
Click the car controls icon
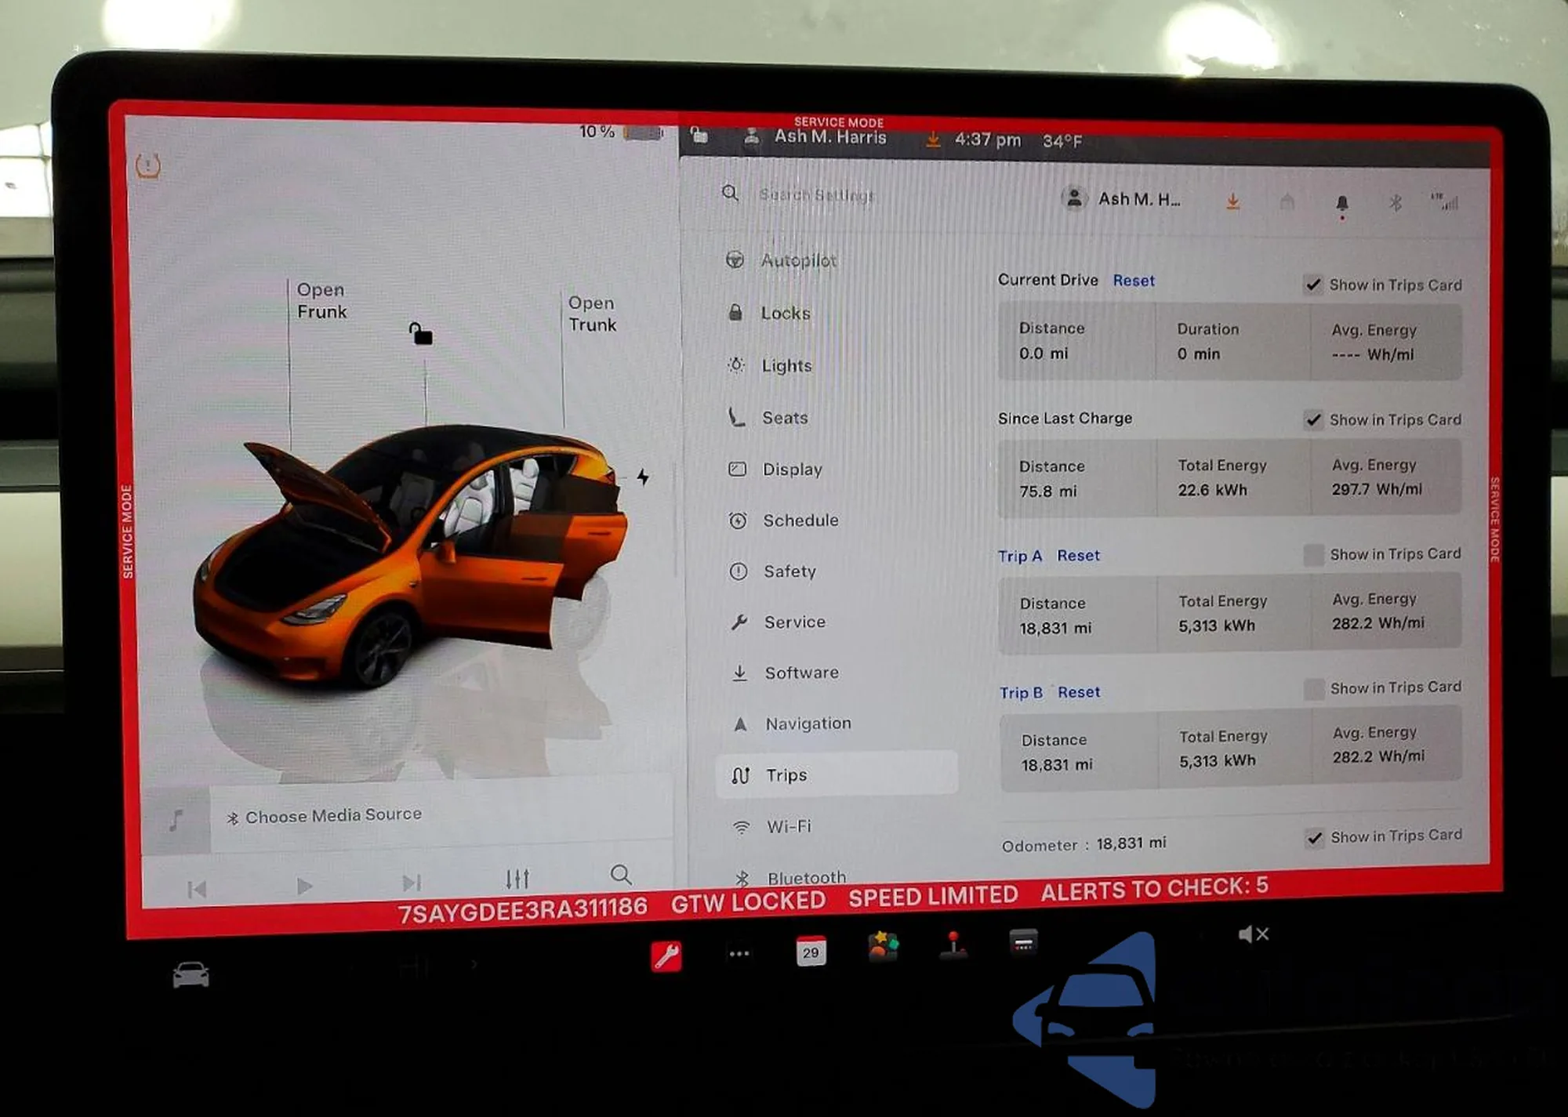(191, 975)
